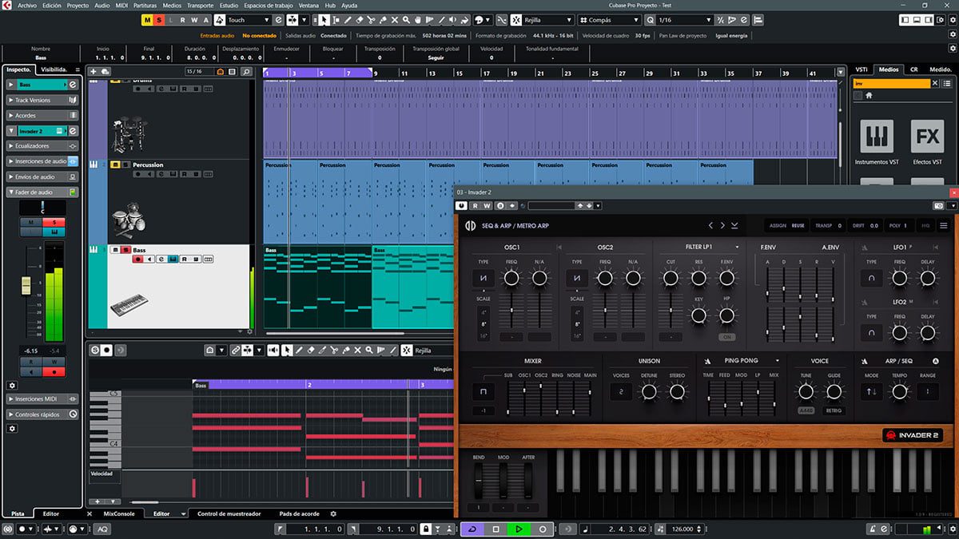Toggle record enable on the Bass track
This screenshot has height=539, width=959.
pyautogui.click(x=137, y=260)
